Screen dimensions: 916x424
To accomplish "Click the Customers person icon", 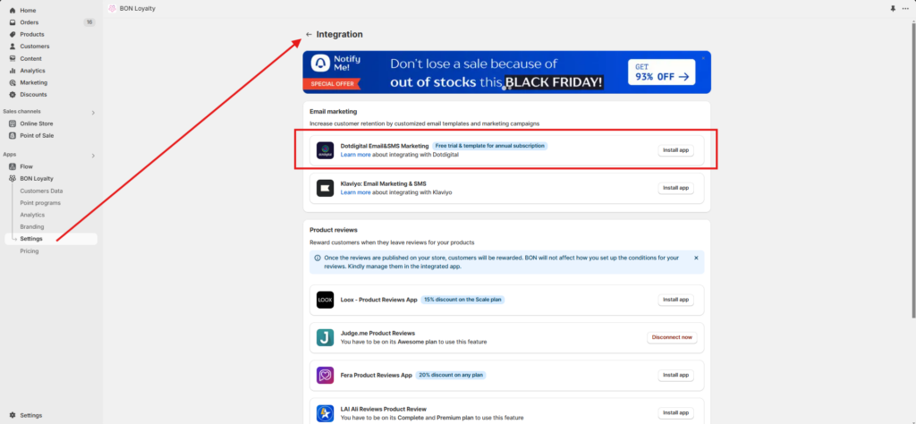I will [13, 47].
